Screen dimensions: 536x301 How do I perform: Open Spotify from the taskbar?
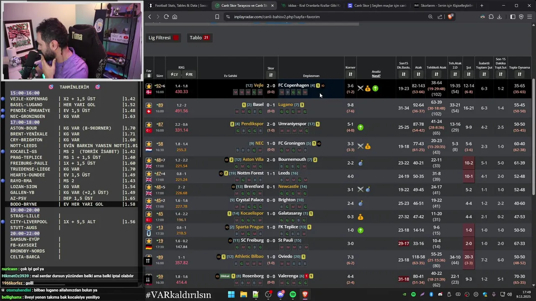(x=293, y=294)
